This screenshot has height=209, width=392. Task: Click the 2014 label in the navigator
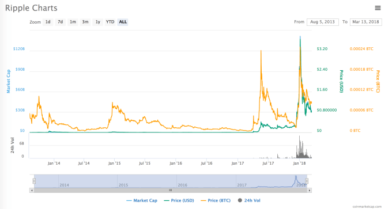(64, 185)
